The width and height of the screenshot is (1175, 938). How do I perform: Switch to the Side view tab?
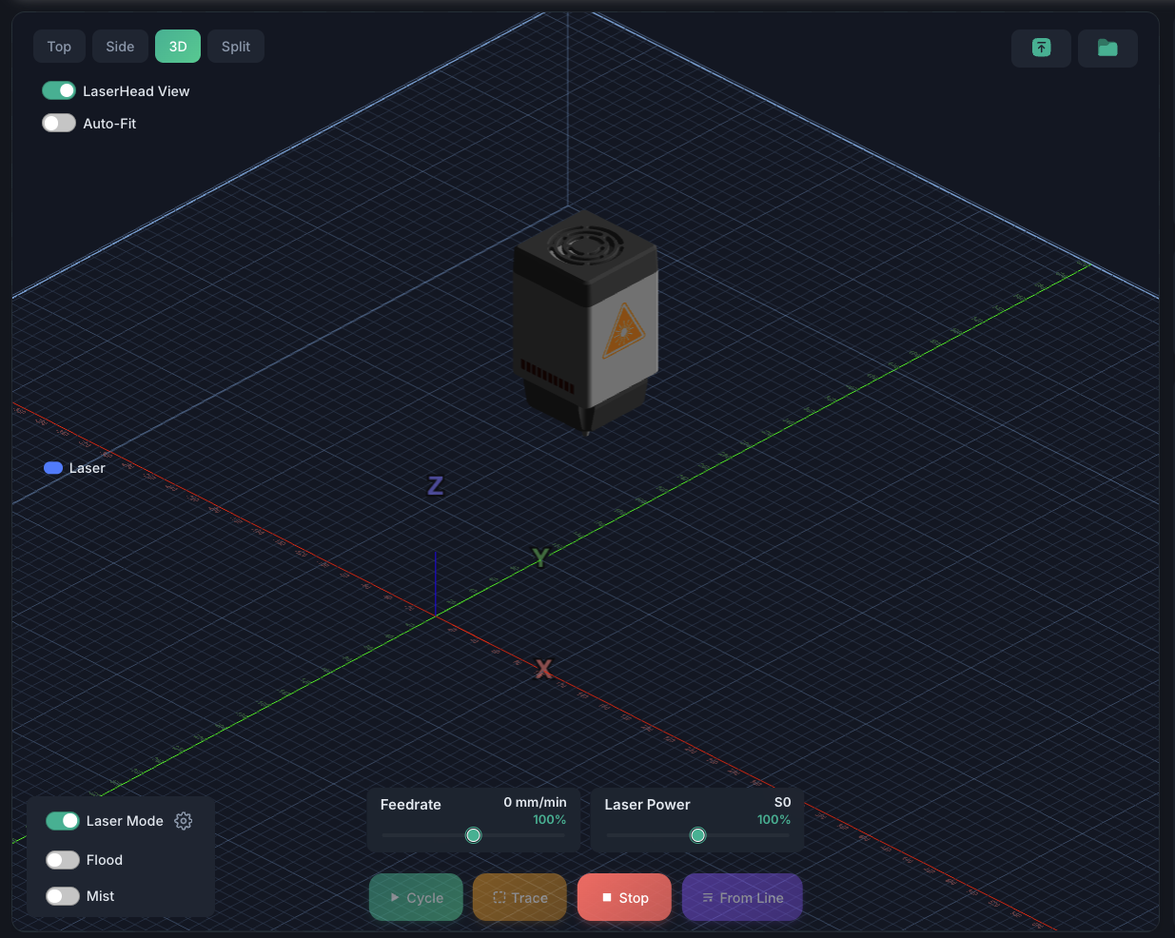[120, 47]
